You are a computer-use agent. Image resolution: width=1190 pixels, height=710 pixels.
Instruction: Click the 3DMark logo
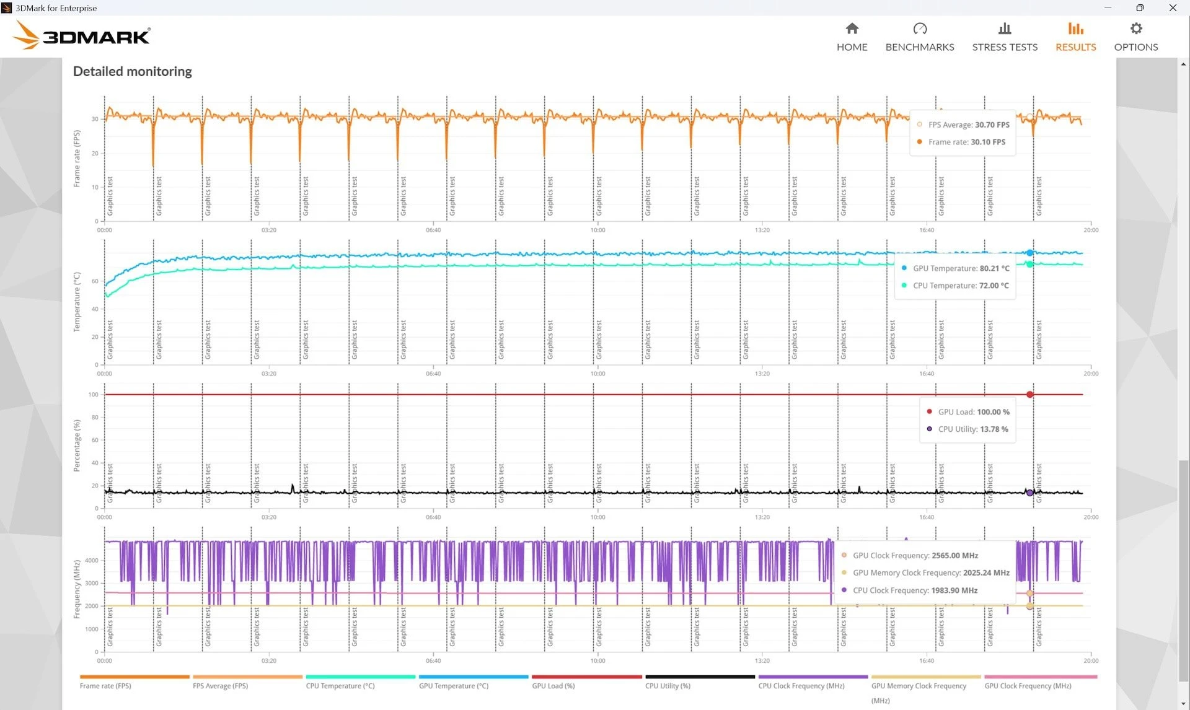(82, 36)
